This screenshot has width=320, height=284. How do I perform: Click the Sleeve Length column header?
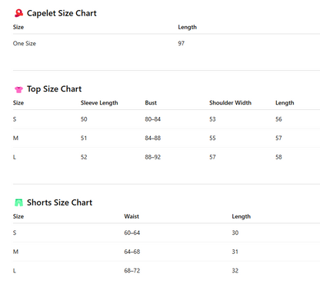99,103
